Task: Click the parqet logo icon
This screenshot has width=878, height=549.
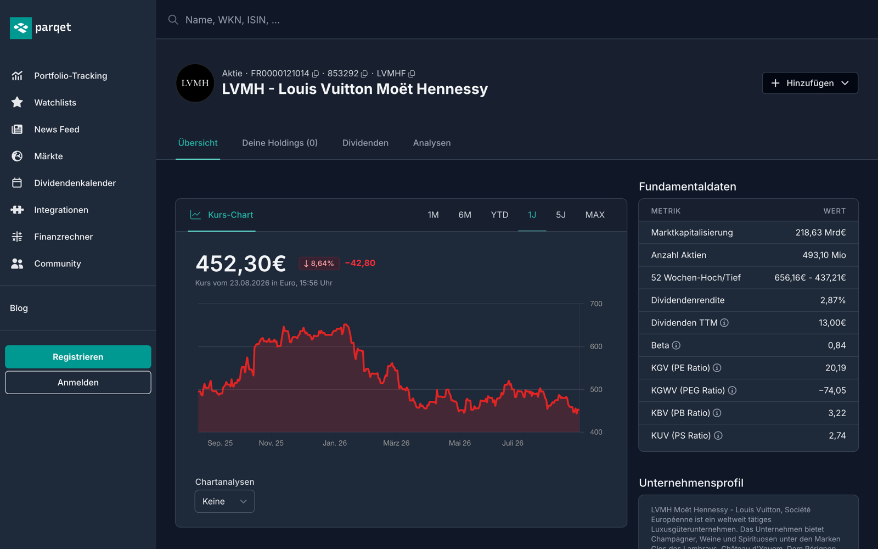Action: [x=21, y=27]
